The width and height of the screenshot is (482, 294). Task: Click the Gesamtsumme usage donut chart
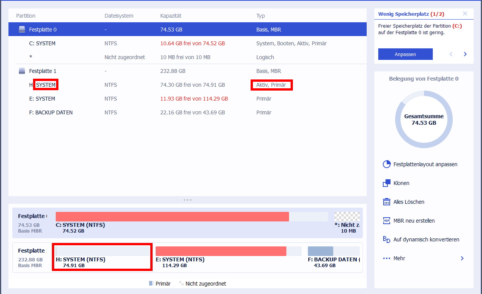(424, 119)
